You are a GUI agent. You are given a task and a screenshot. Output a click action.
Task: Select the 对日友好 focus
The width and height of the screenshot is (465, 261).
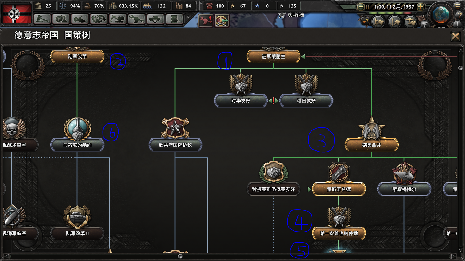pos(306,101)
